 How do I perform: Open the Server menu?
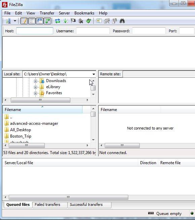click(64, 13)
